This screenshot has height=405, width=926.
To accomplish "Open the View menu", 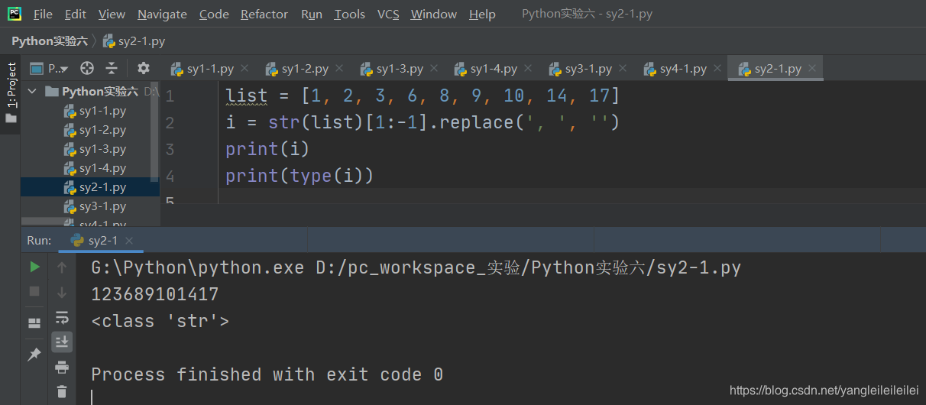I will 112,14.
